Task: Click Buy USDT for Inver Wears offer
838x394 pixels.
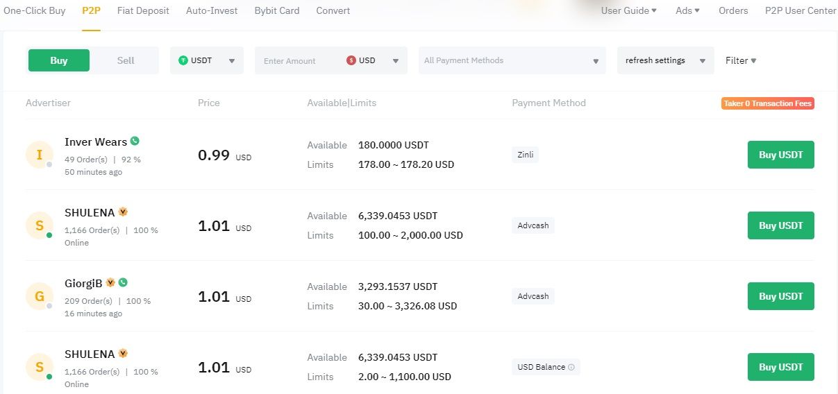Action: (780, 155)
